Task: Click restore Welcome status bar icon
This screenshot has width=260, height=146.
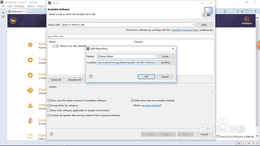Action: pyautogui.click(x=239, y=143)
